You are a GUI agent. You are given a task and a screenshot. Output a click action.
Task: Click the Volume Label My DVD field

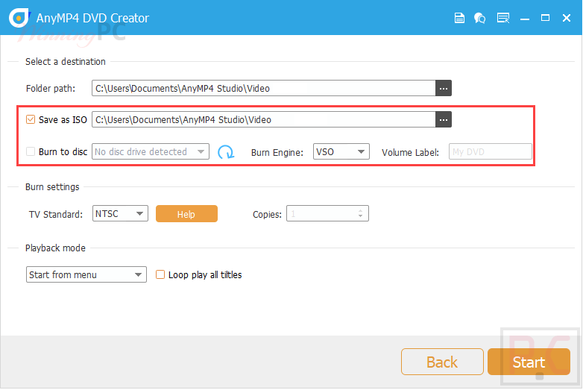tap(490, 151)
